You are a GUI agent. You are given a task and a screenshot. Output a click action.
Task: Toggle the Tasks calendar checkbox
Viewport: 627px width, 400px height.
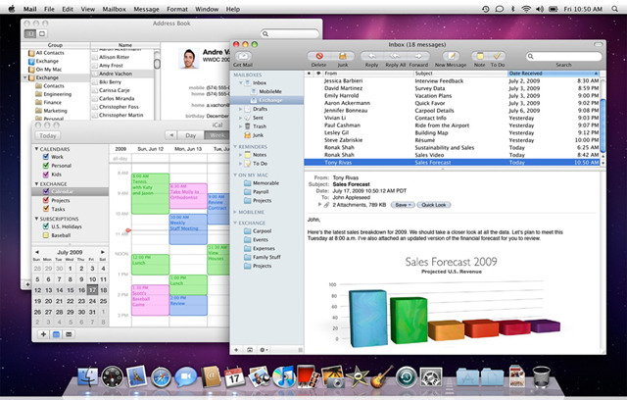click(x=46, y=209)
